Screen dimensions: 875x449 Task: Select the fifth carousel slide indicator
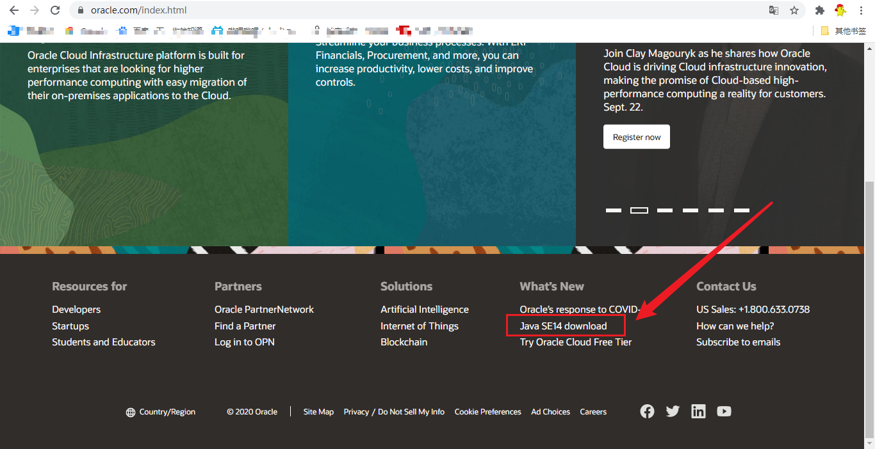[716, 210]
